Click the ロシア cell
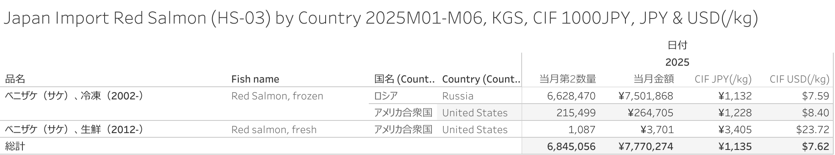This screenshot has height=155, width=835. pyautogui.click(x=386, y=96)
